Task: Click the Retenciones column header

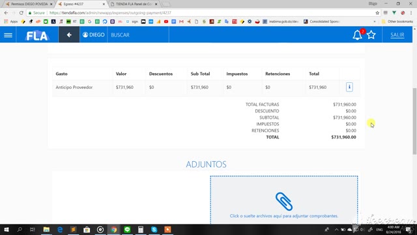Action: pyautogui.click(x=278, y=74)
